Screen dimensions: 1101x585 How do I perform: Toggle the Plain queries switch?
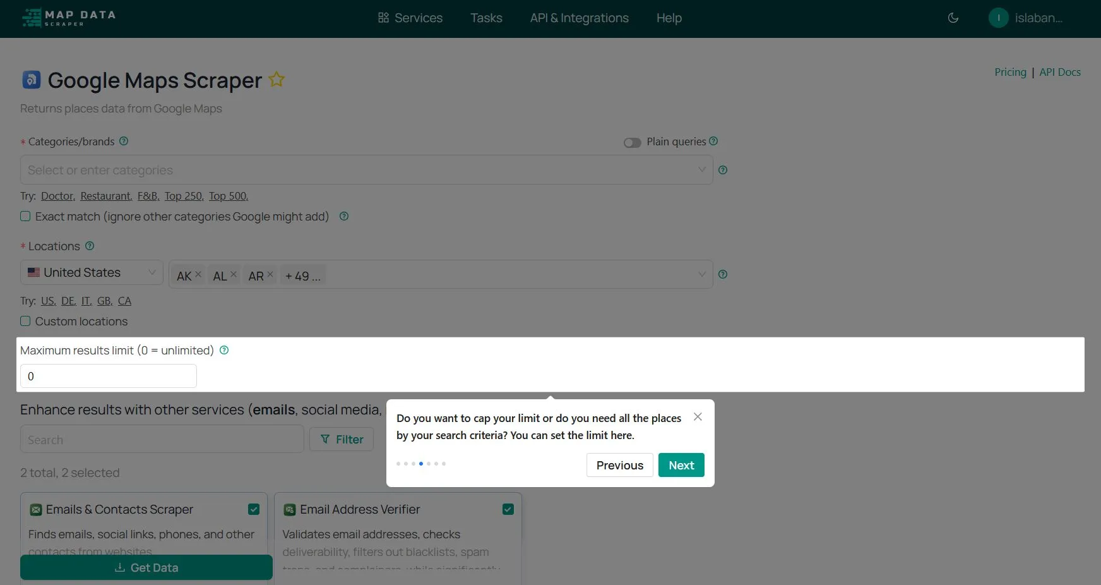[632, 142]
